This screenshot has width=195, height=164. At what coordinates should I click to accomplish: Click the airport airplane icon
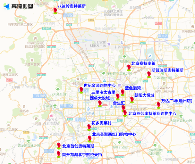coord(150,56)
